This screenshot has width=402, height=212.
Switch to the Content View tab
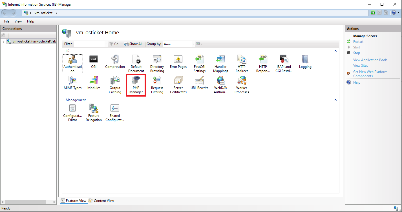tap(101, 201)
